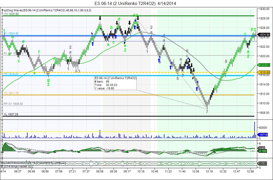Viewport: 273px width, 180px height.
Task: Click the 'Y value: -19.50' line in info box
Action: (x=104, y=88)
